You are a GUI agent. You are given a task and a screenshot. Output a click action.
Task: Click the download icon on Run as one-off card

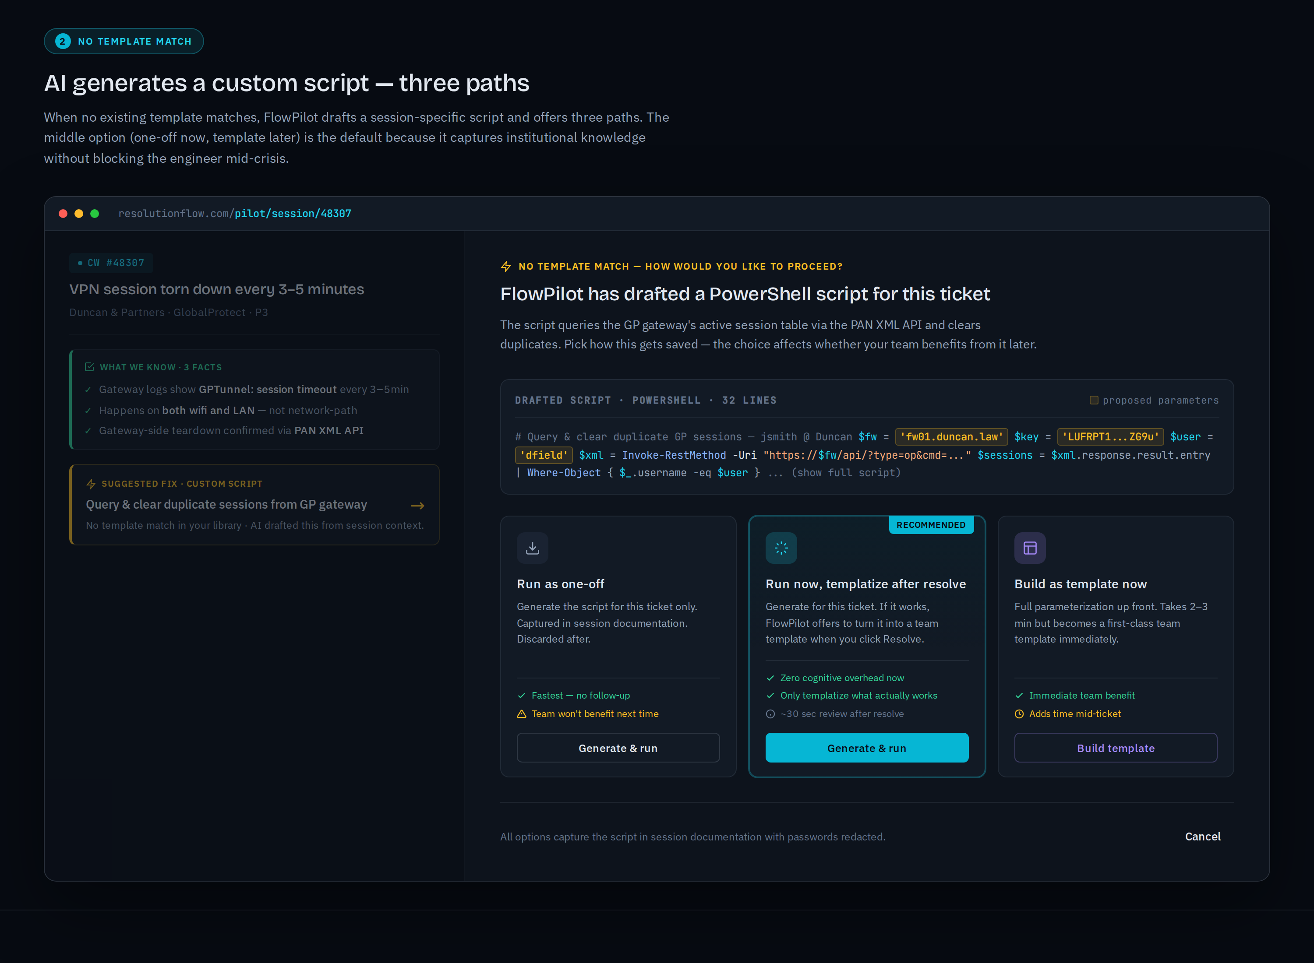click(x=532, y=547)
